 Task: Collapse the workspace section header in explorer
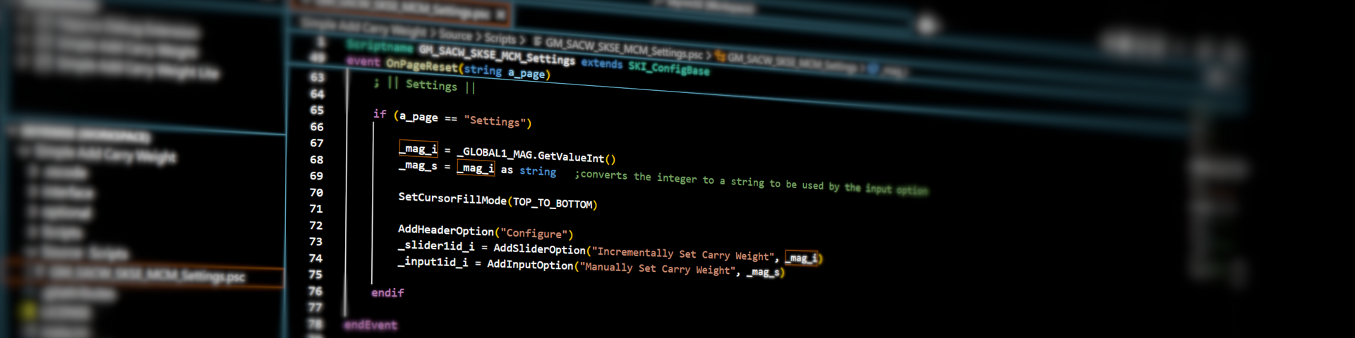85,134
